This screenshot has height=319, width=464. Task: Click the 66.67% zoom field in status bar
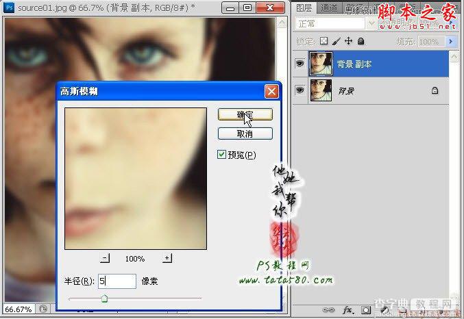(x=19, y=309)
